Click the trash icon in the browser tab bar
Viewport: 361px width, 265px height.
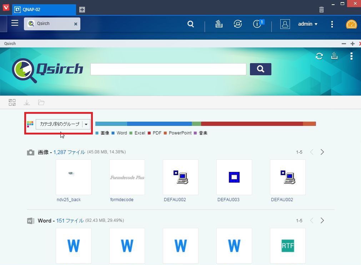[x=321, y=9]
